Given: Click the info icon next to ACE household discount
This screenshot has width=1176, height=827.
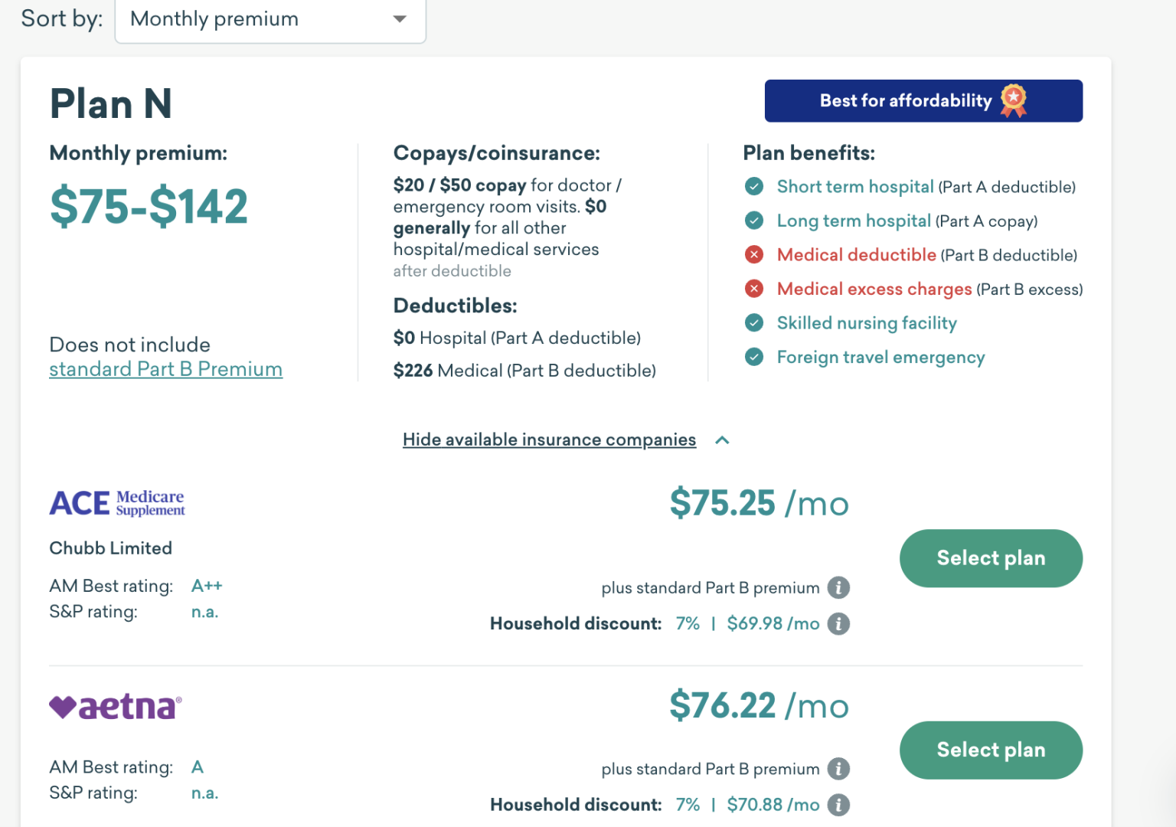Looking at the screenshot, I should pyautogui.click(x=839, y=623).
